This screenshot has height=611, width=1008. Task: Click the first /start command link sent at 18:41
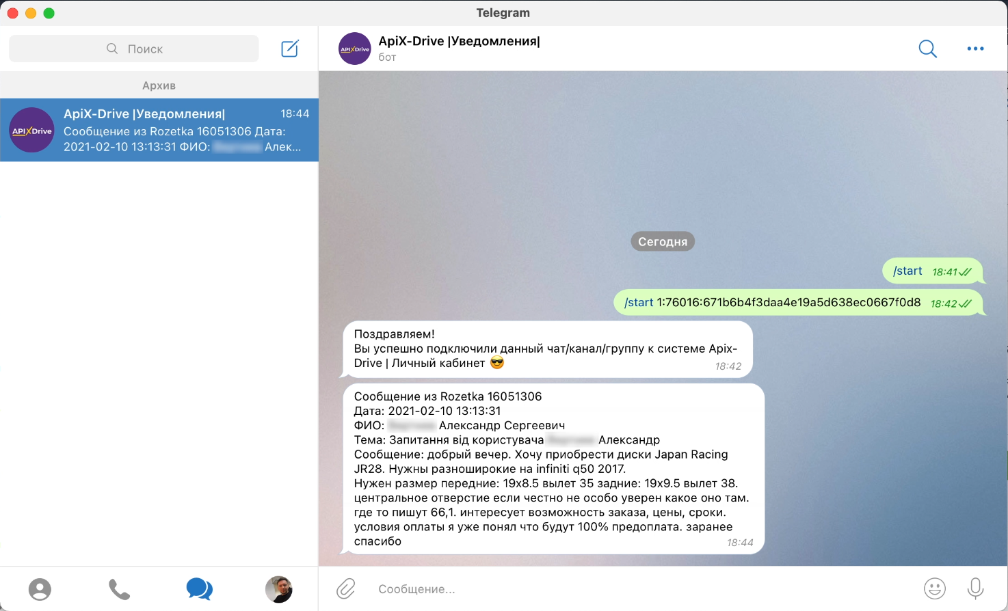point(907,271)
